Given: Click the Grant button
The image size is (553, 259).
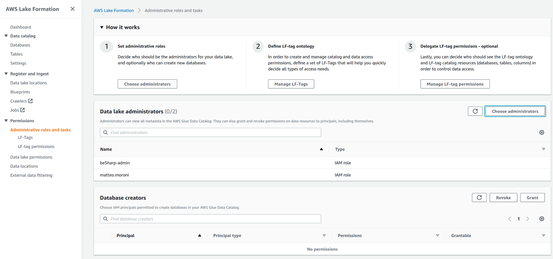Looking at the screenshot, I should pos(532,197).
